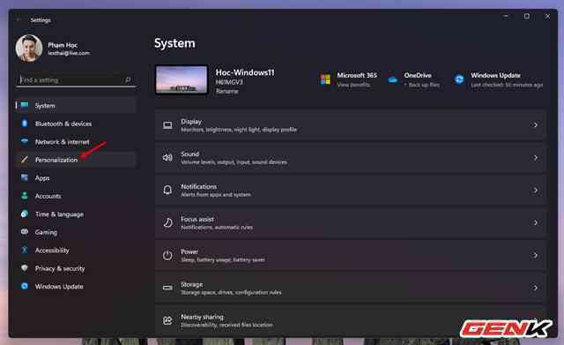Click the Pham Hoc account name

(63, 45)
